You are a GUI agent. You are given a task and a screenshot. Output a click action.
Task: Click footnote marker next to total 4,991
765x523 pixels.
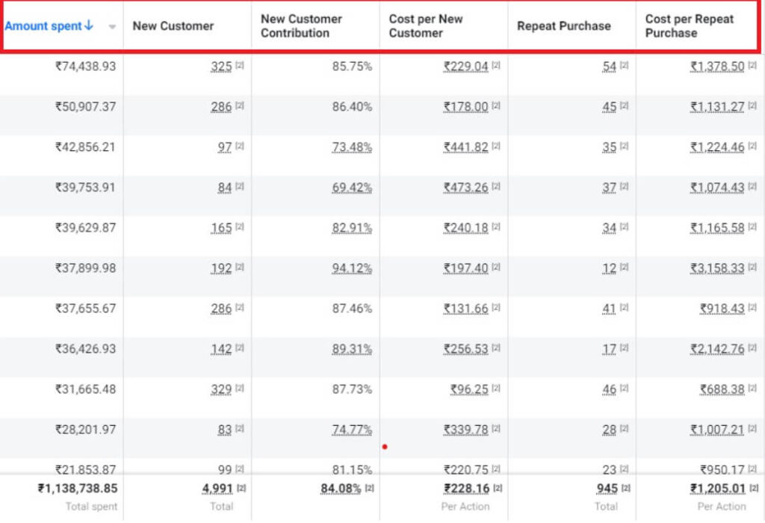coord(240,488)
